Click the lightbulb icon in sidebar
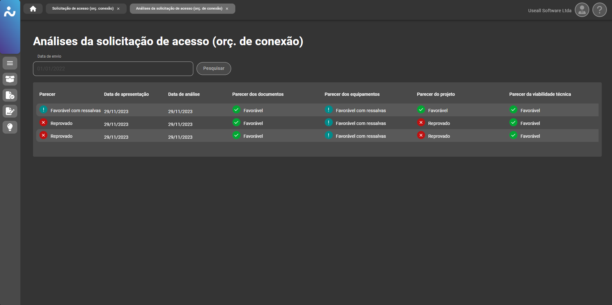 10,127
